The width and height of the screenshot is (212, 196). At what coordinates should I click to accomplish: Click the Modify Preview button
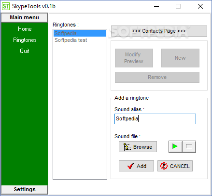pos(134,58)
